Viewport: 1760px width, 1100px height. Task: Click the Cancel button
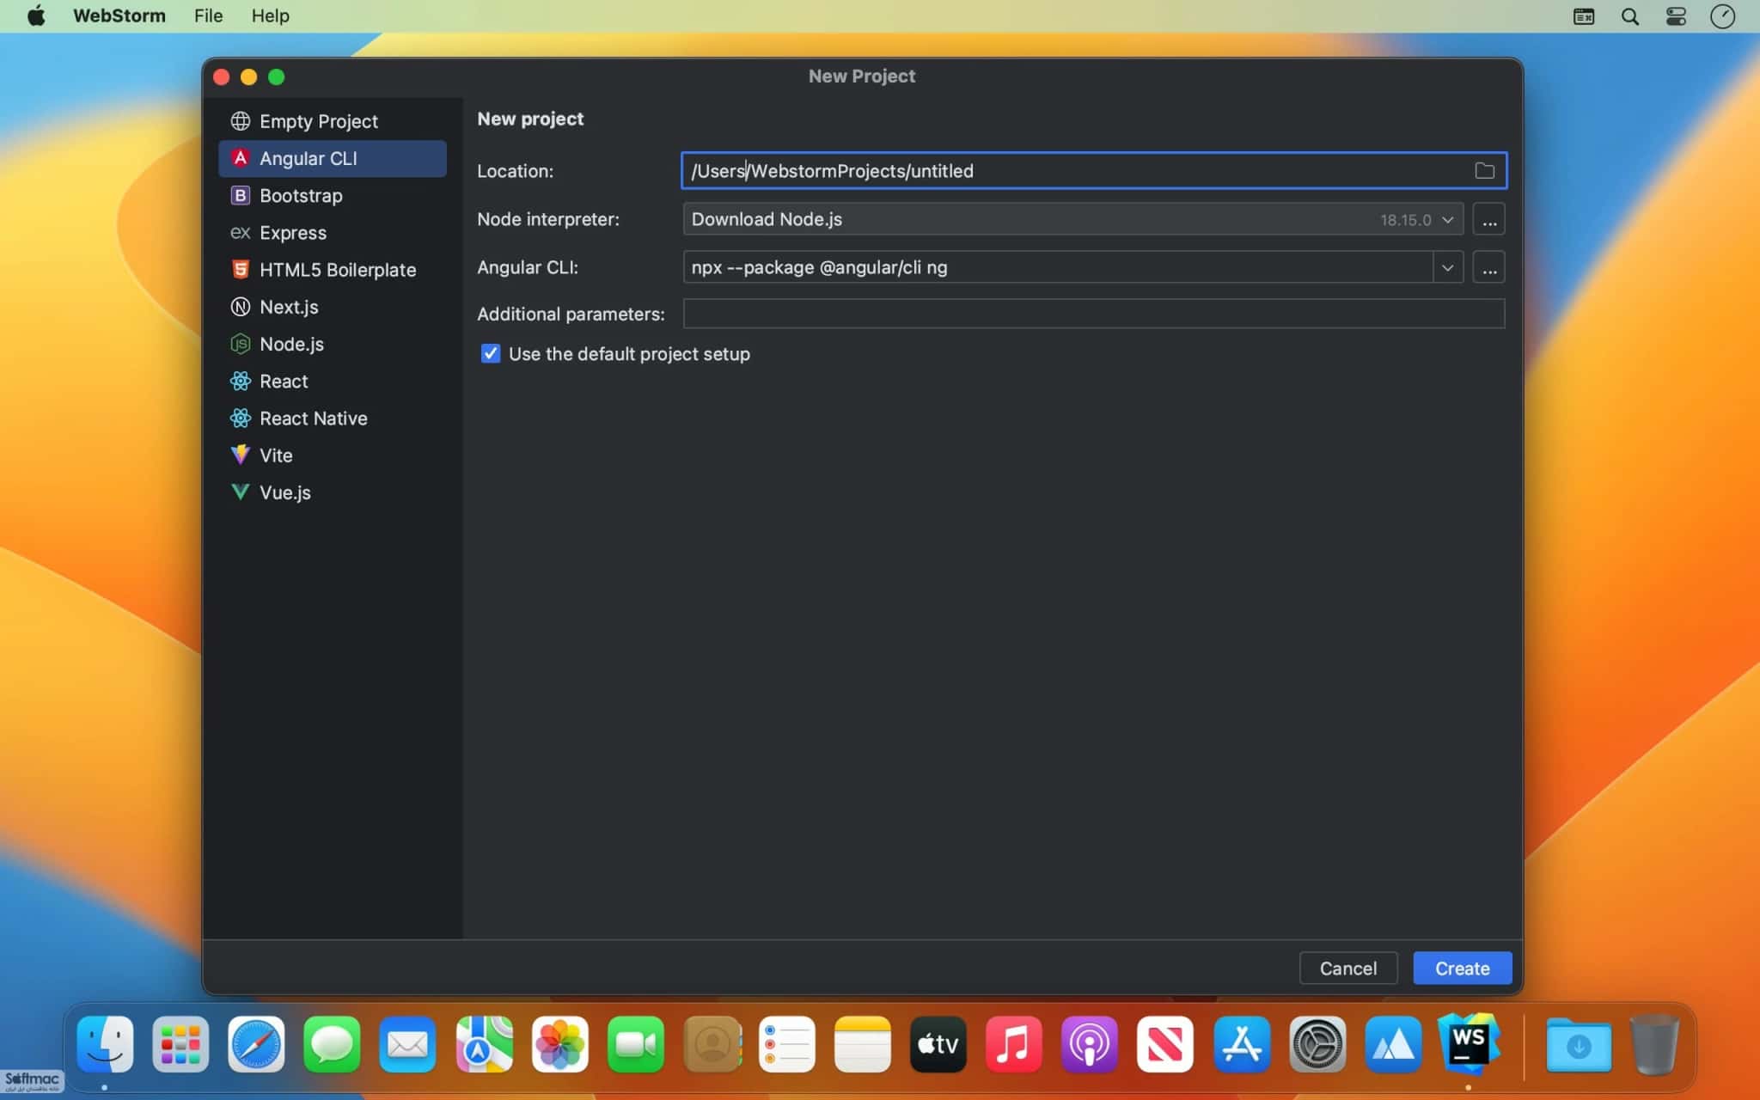(x=1347, y=969)
